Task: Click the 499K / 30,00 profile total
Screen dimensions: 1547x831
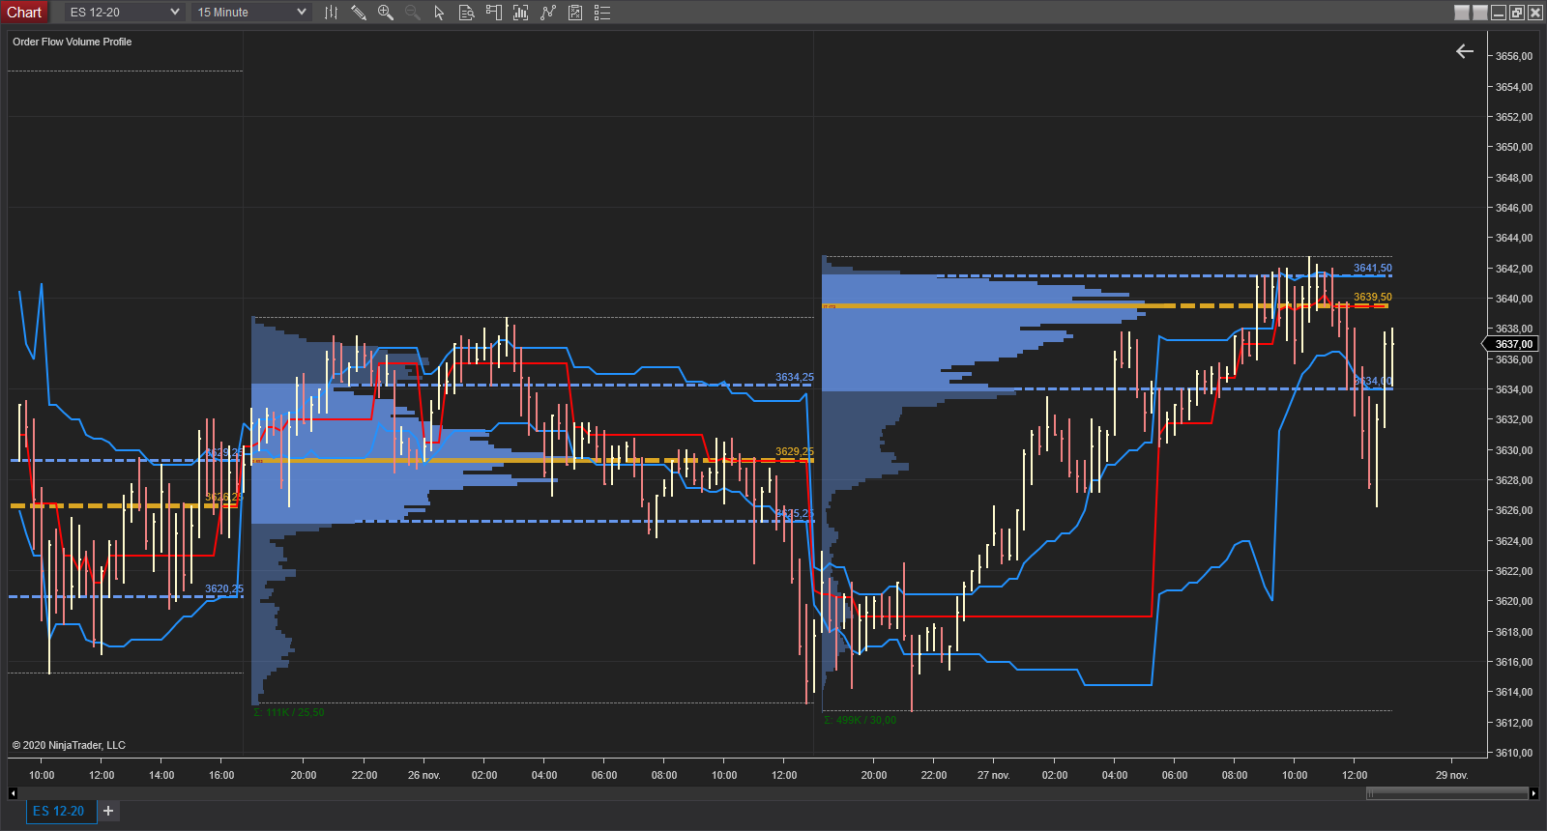Action: pyautogui.click(x=860, y=720)
